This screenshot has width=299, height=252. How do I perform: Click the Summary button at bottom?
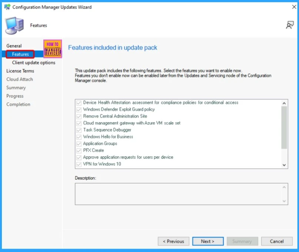click(x=242, y=241)
